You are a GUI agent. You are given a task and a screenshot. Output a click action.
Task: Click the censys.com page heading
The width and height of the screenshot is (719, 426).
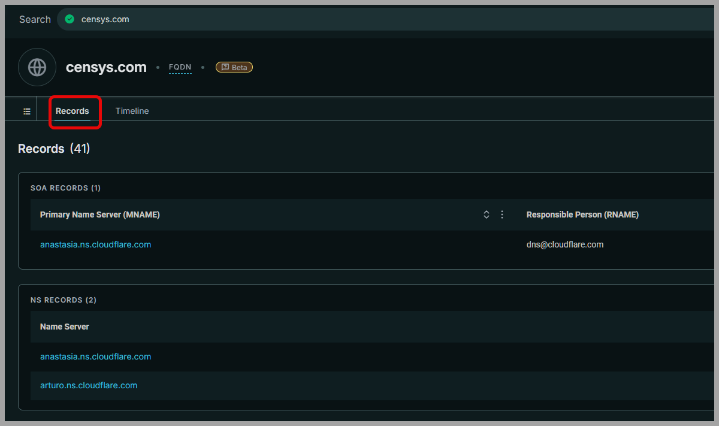click(106, 67)
